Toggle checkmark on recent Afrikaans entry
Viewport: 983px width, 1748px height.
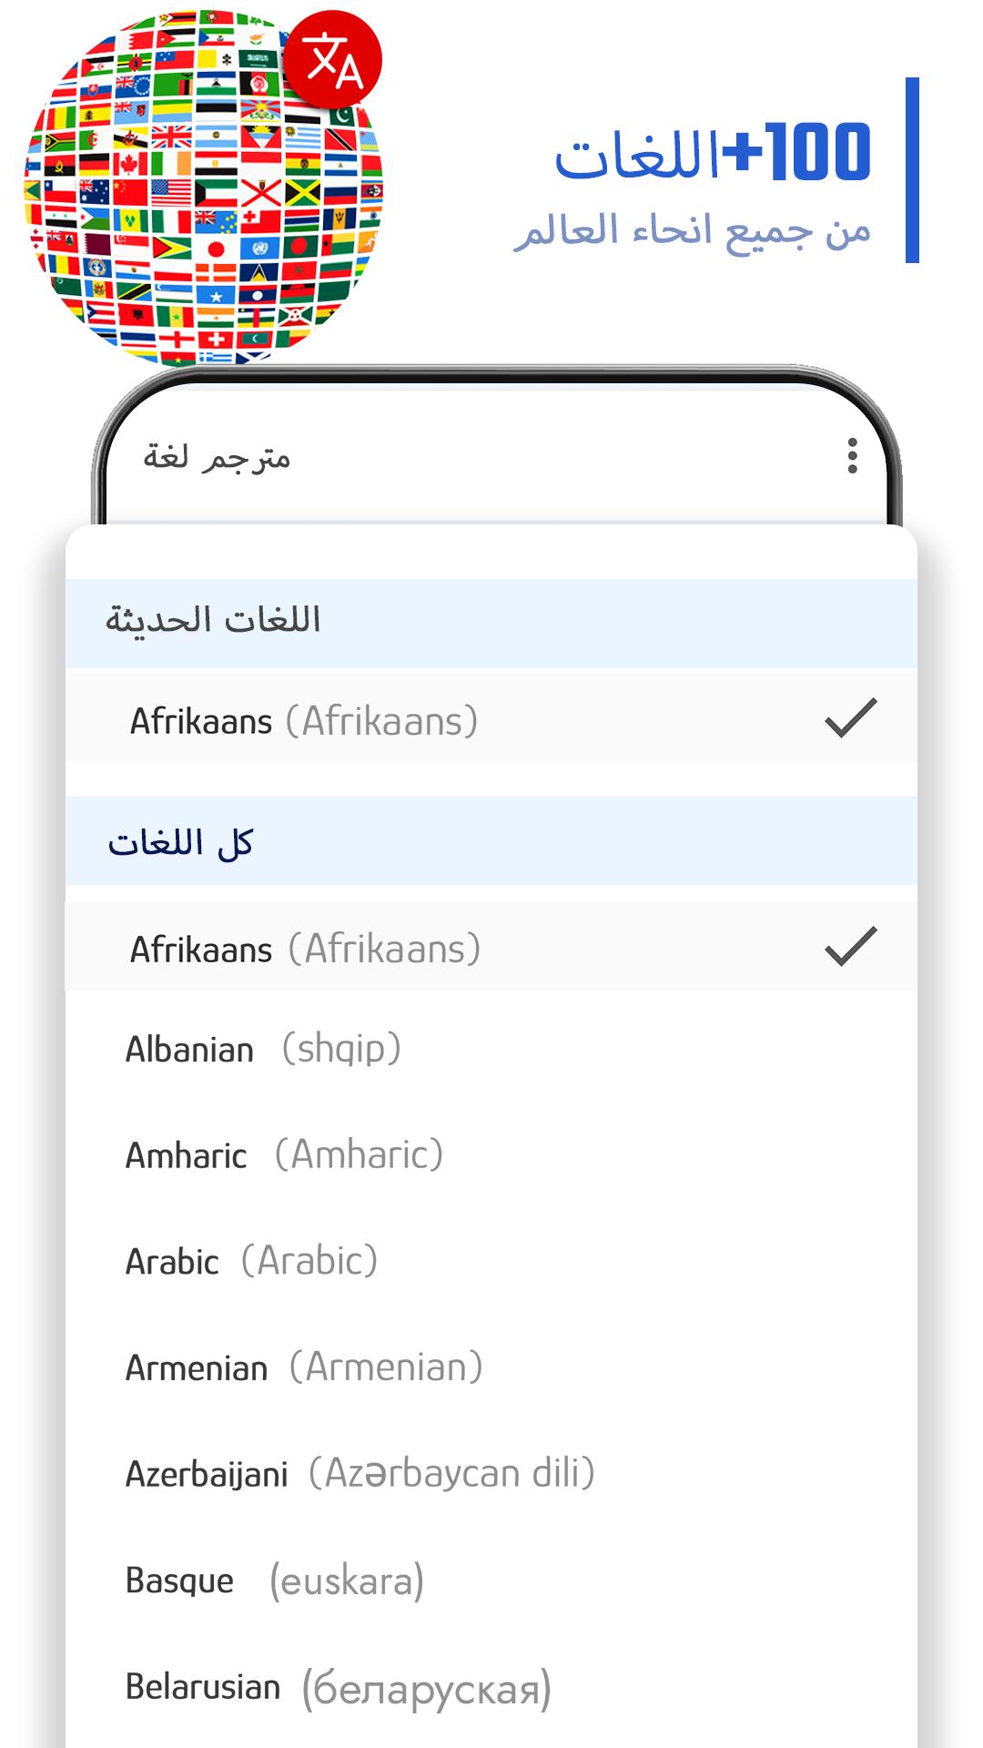pos(851,718)
